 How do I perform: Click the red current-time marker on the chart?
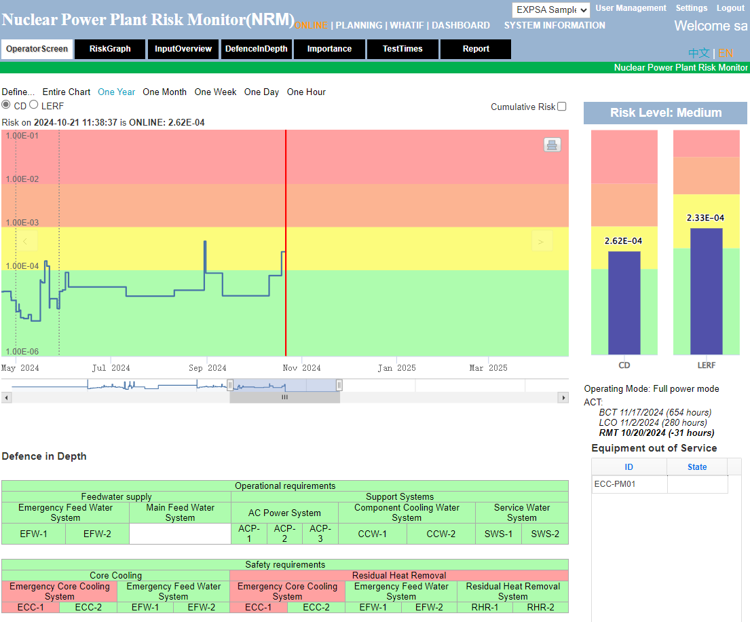pos(286,244)
